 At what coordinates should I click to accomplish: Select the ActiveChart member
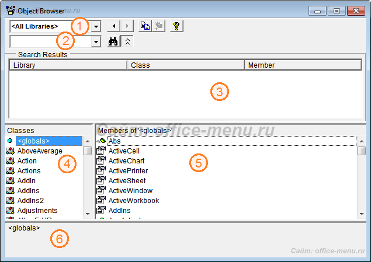(126, 160)
